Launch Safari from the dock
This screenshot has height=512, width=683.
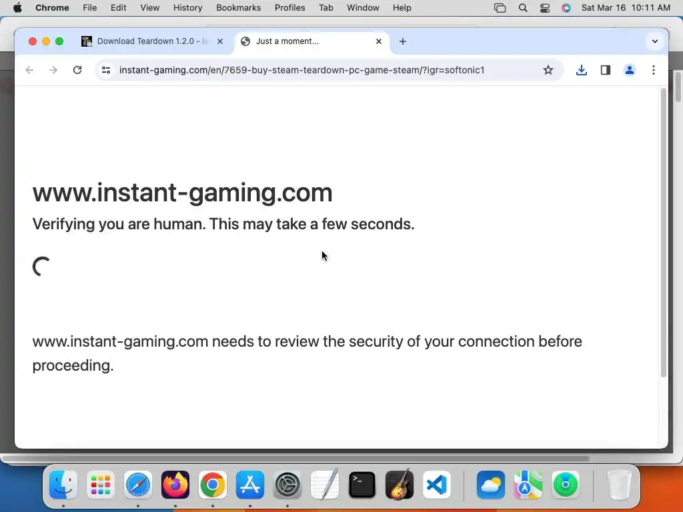click(138, 485)
